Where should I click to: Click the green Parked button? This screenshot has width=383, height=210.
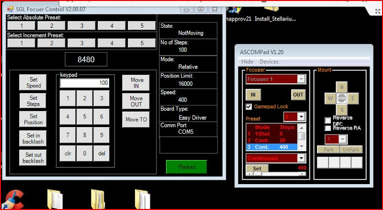187,167
